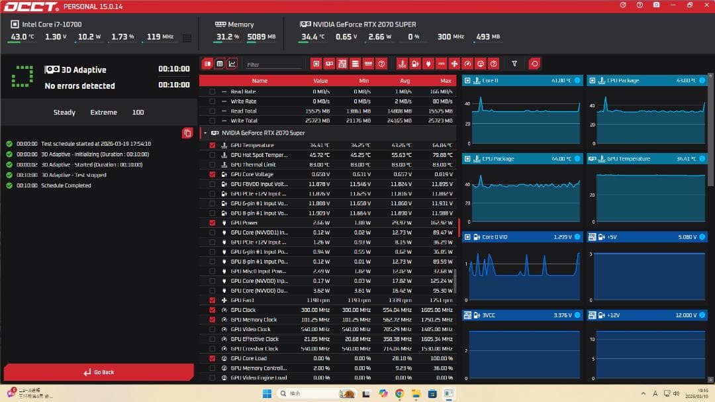Toggle storage sensors filter icon

[x=356, y=64]
